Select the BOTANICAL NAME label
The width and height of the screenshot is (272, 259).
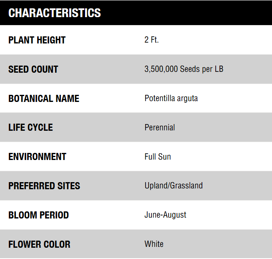[x=44, y=99]
